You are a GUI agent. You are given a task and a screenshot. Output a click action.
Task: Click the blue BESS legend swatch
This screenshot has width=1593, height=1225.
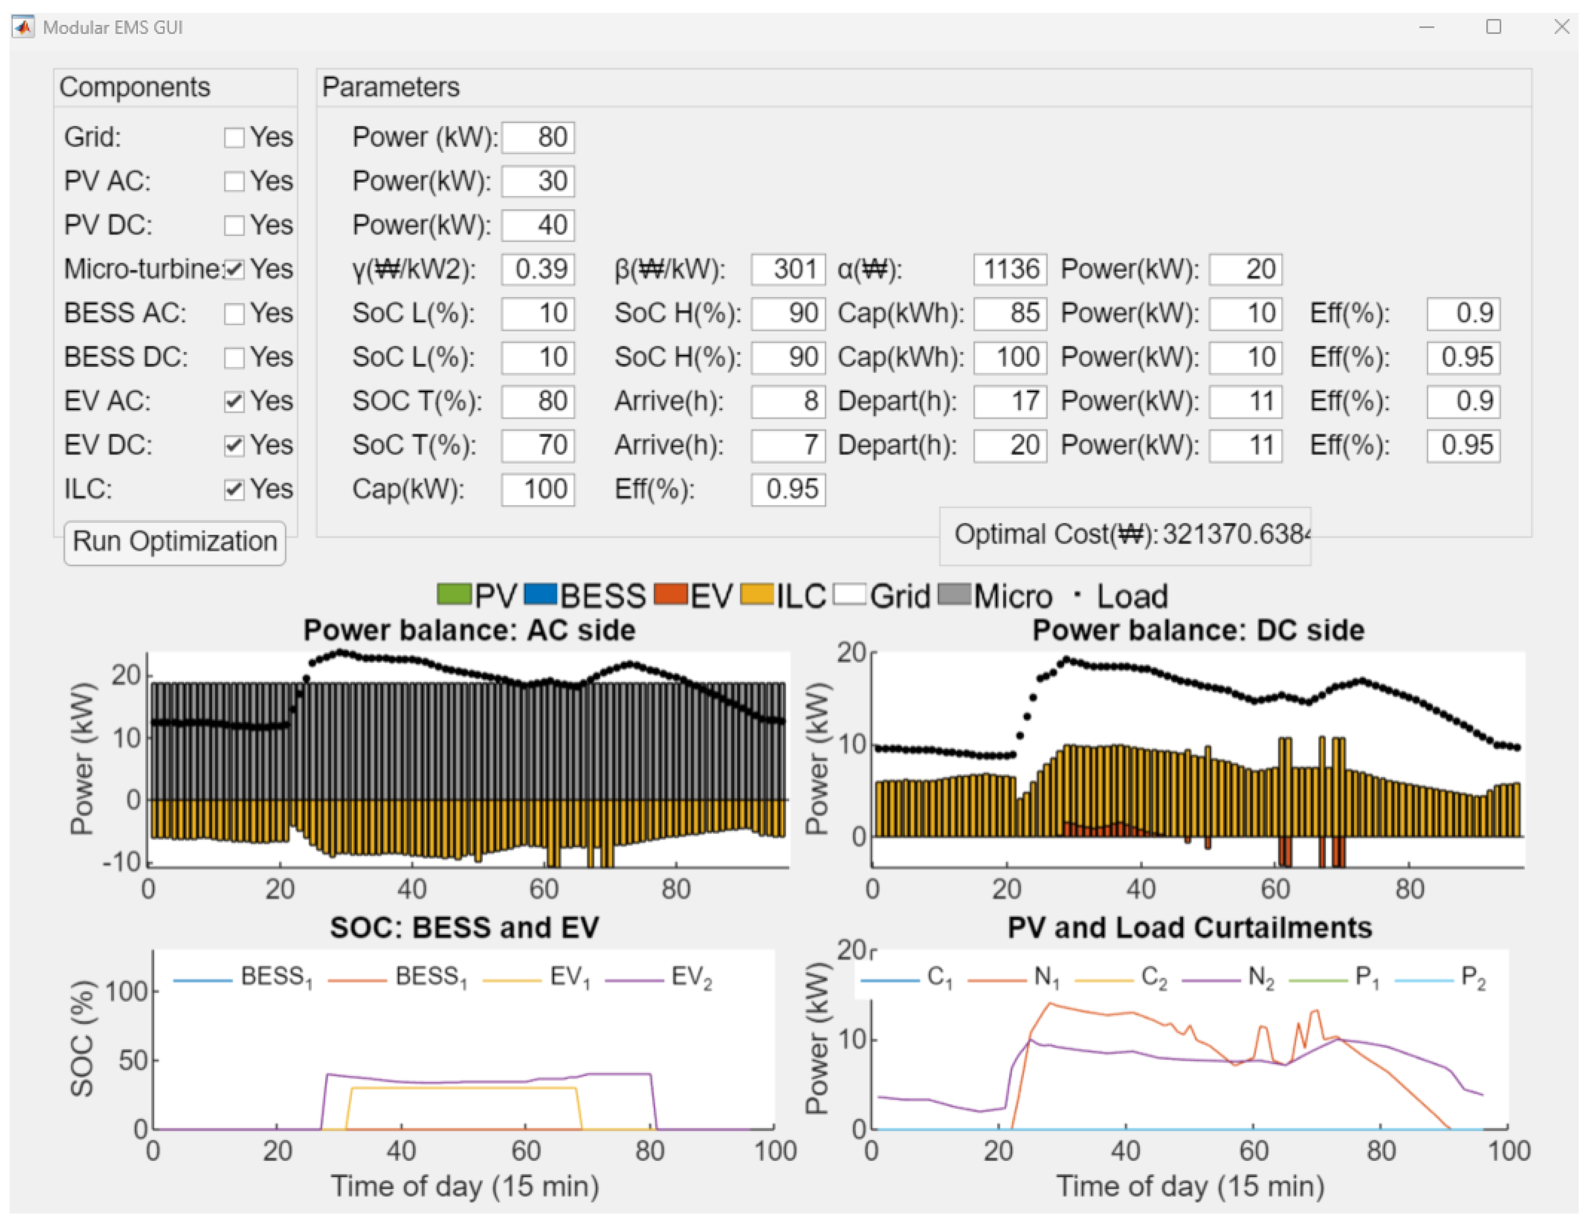[x=540, y=594]
